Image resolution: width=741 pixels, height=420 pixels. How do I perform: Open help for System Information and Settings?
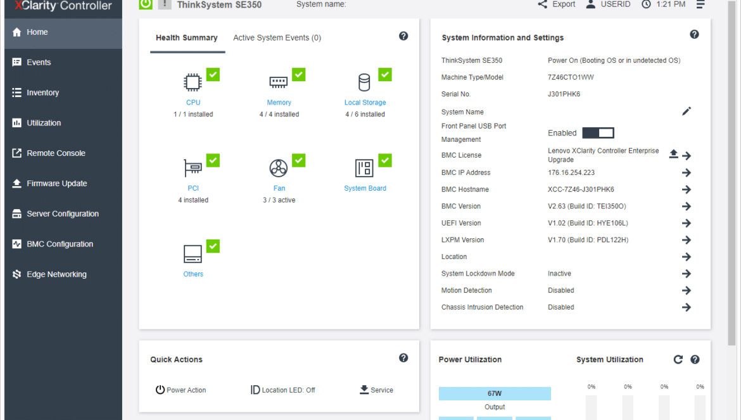click(x=694, y=34)
